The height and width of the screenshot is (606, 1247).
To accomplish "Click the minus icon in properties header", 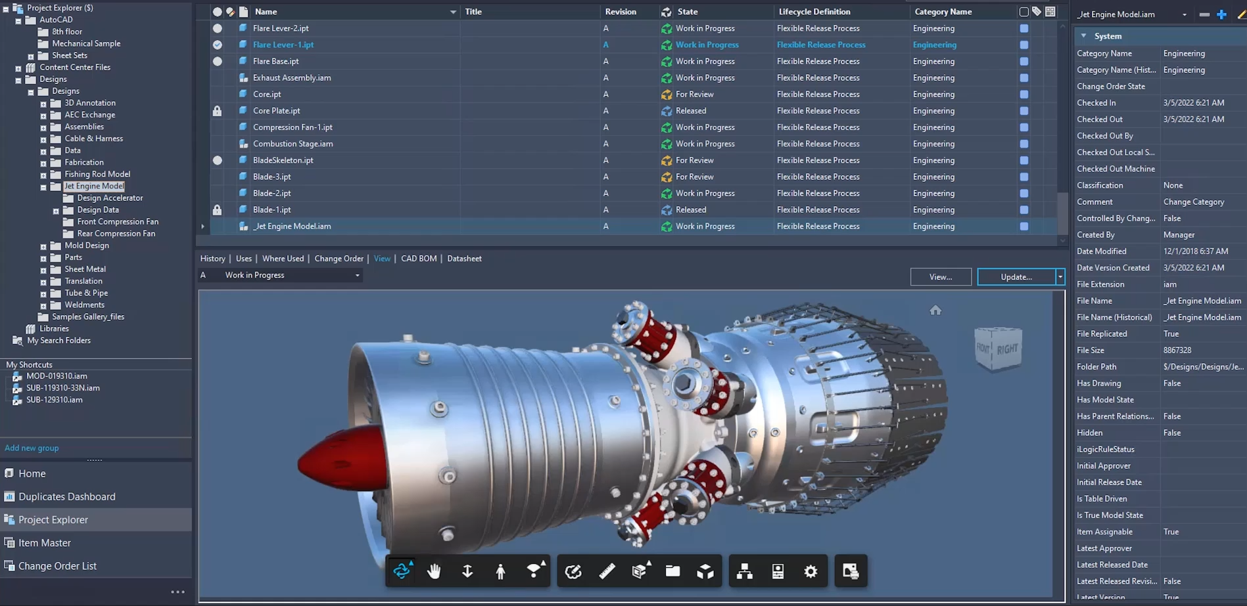I will point(1204,14).
